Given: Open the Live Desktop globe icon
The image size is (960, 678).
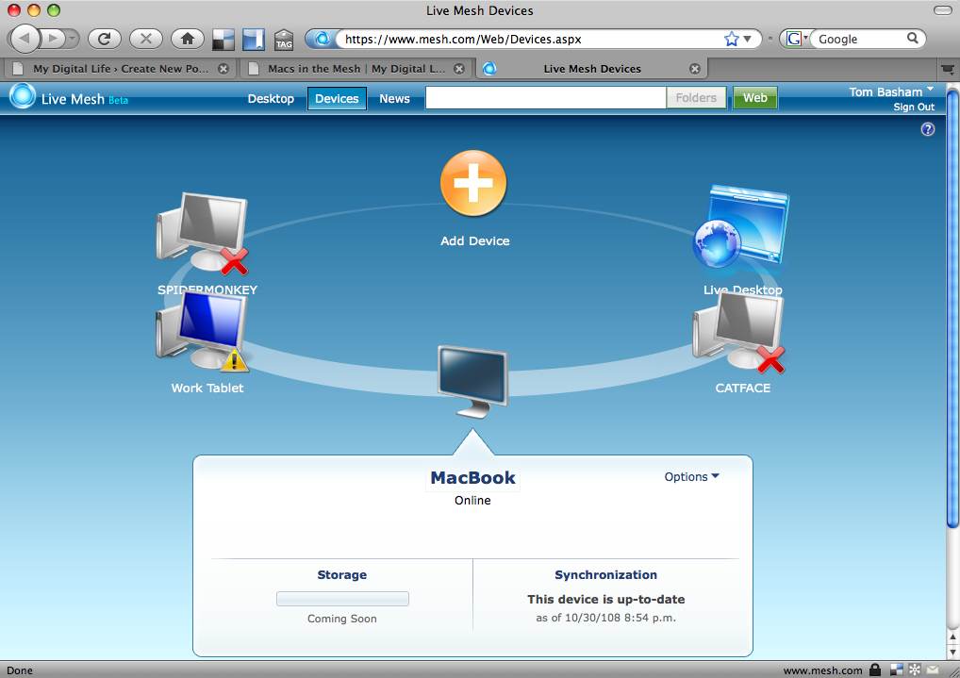Looking at the screenshot, I should click(x=741, y=226).
